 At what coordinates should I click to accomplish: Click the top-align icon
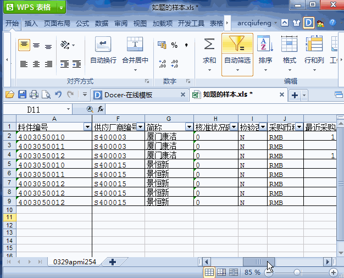24,45
